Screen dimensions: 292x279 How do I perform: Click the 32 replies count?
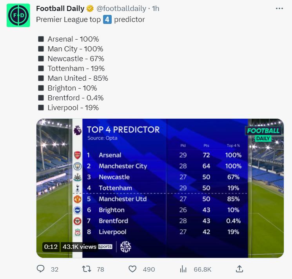tap(54, 269)
